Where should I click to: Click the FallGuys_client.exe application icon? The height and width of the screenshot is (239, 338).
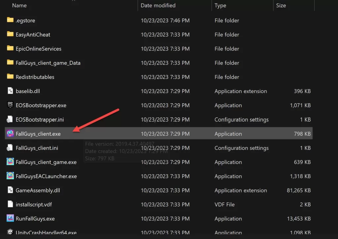point(10,133)
